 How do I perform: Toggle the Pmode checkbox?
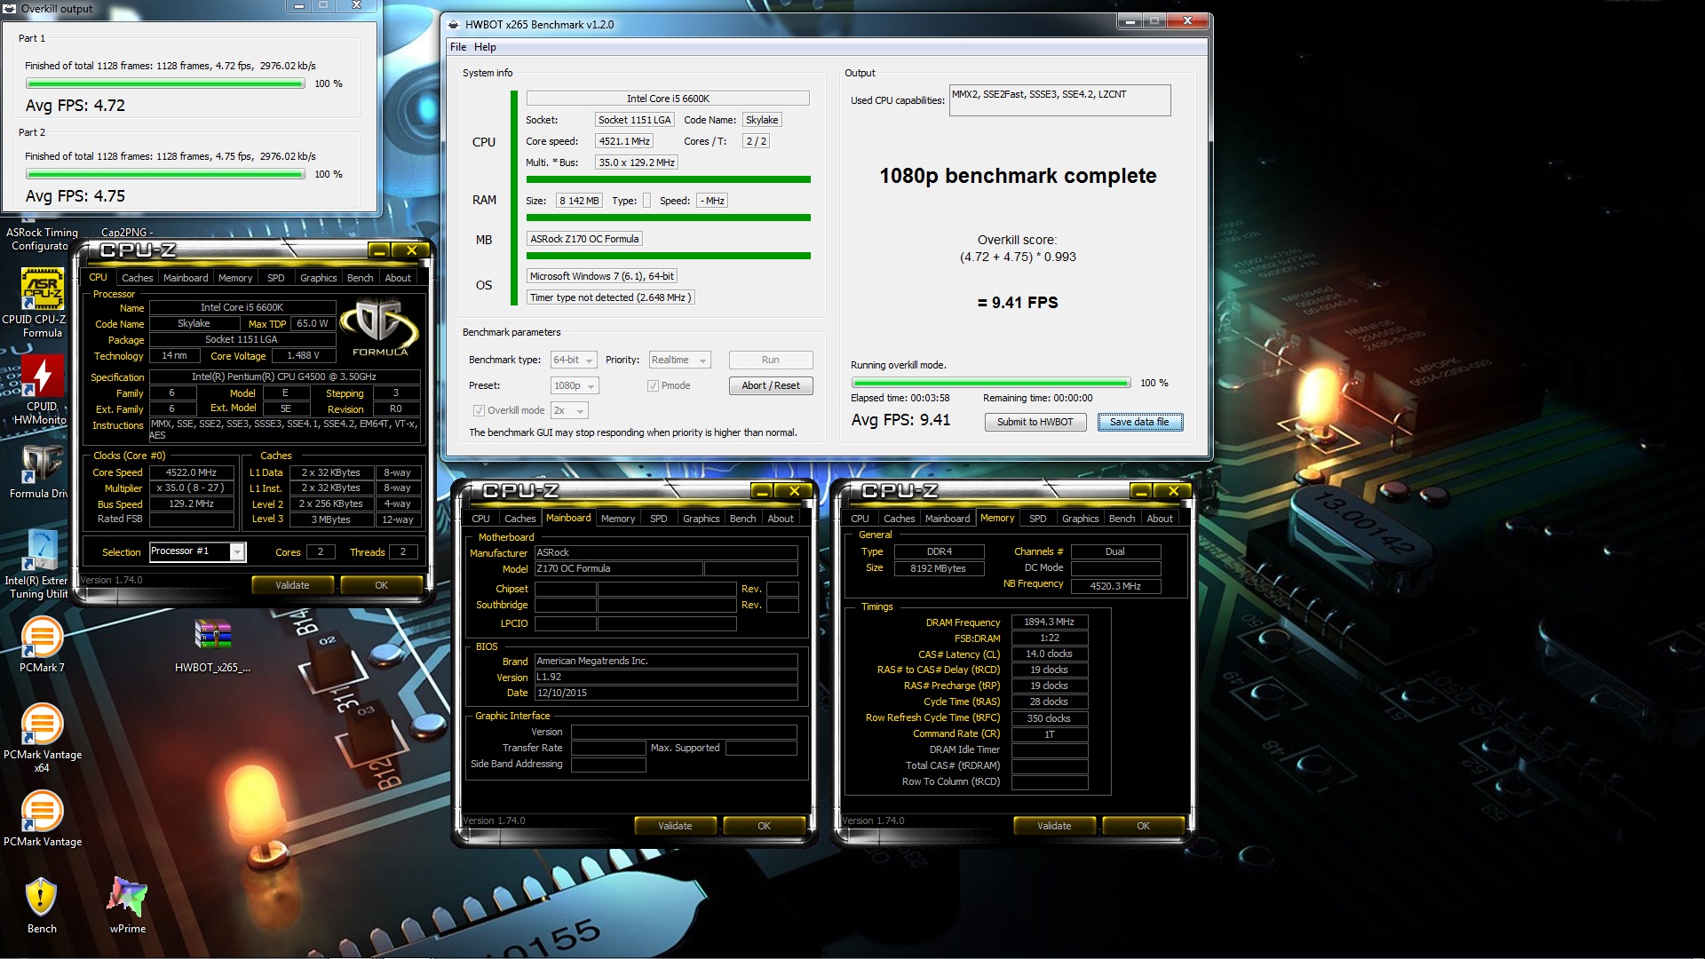[x=653, y=386]
